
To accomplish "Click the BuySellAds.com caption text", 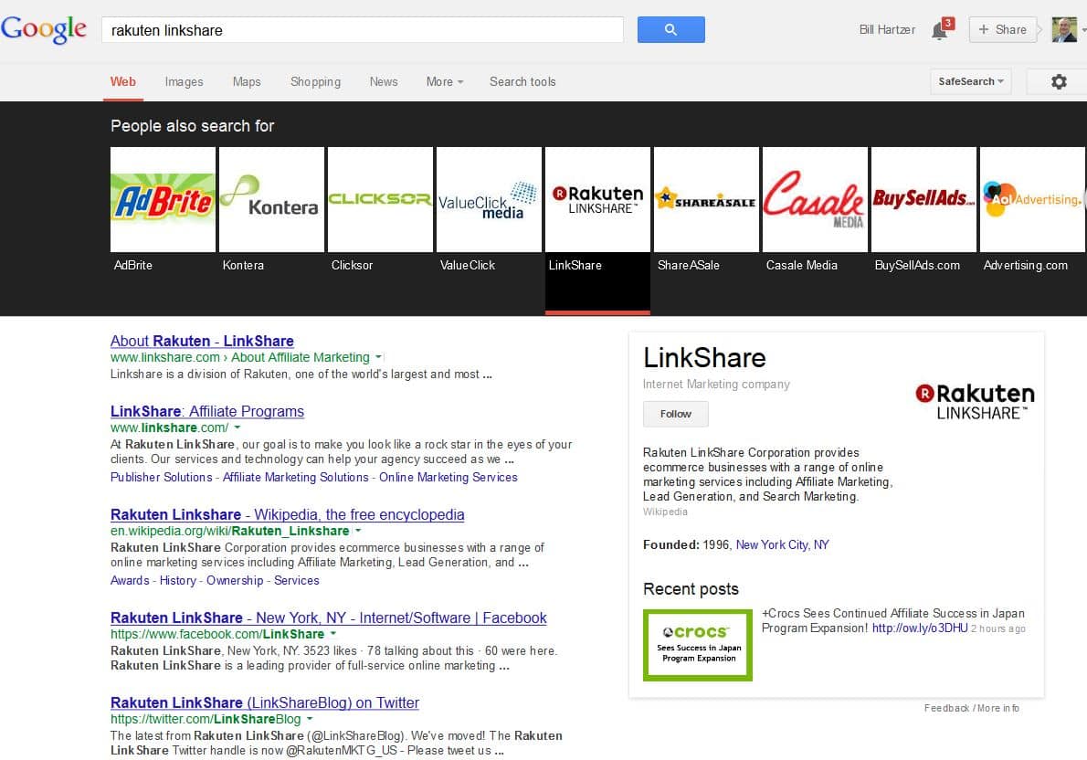I will (x=917, y=266).
